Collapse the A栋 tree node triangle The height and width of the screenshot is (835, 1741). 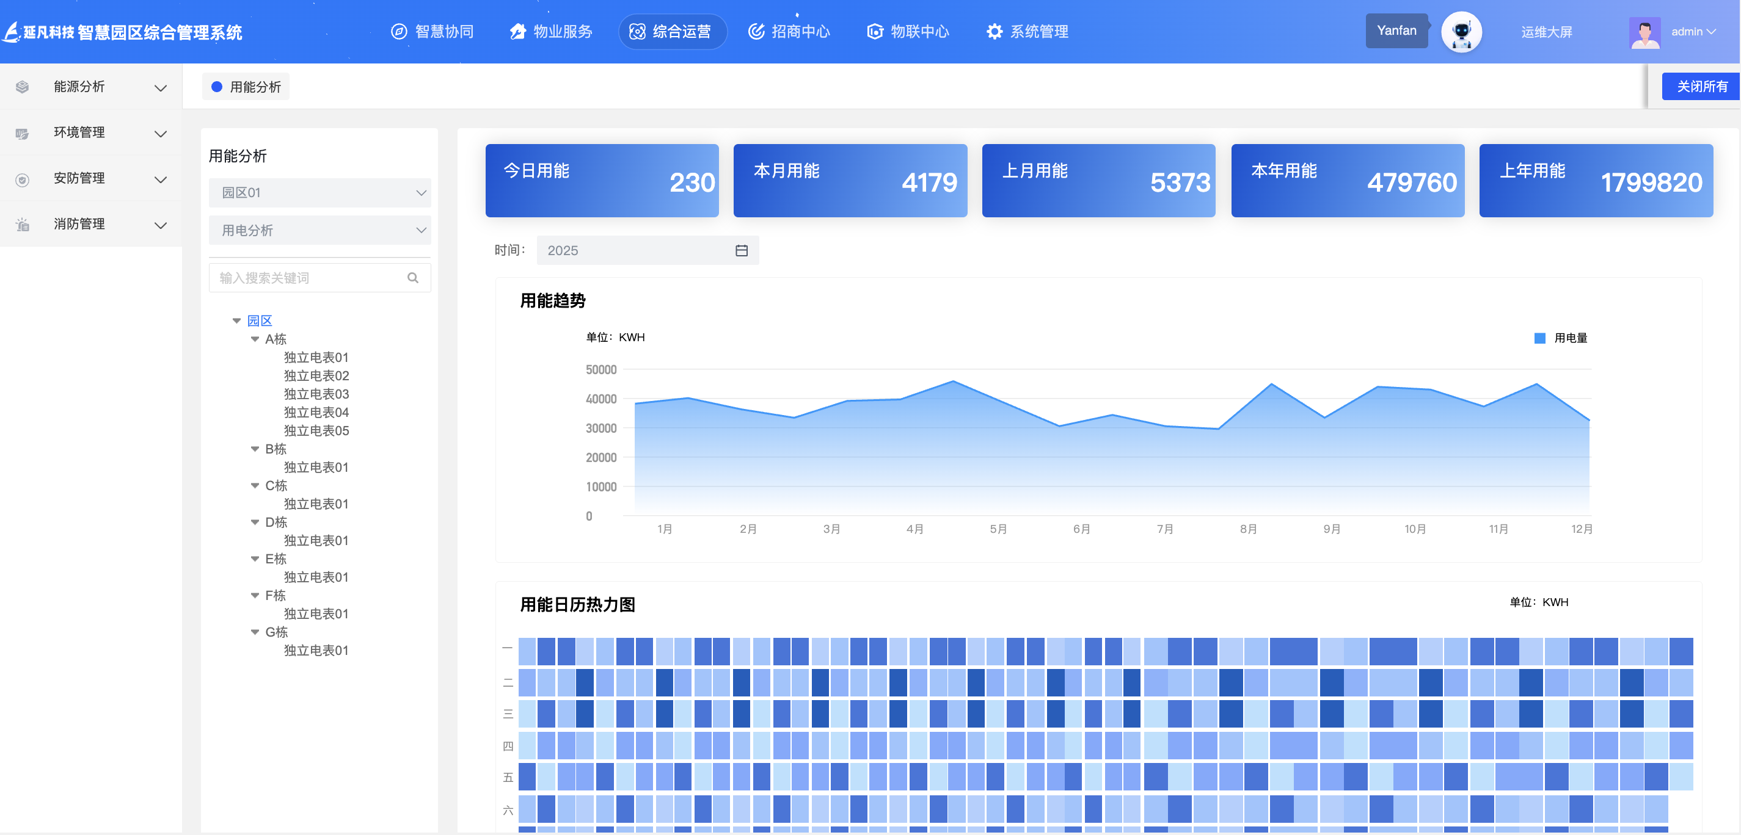255,339
